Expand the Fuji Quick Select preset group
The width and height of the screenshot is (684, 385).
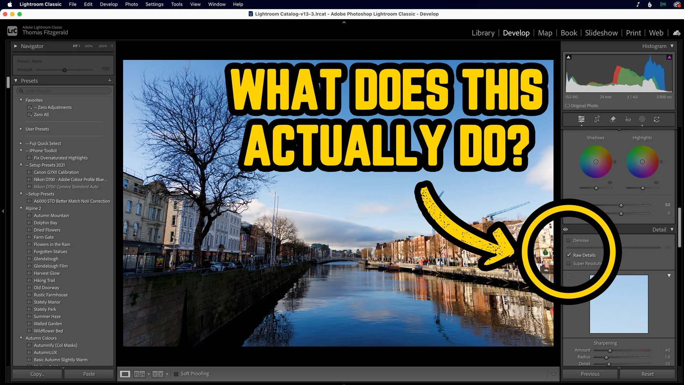[x=21, y=143]
